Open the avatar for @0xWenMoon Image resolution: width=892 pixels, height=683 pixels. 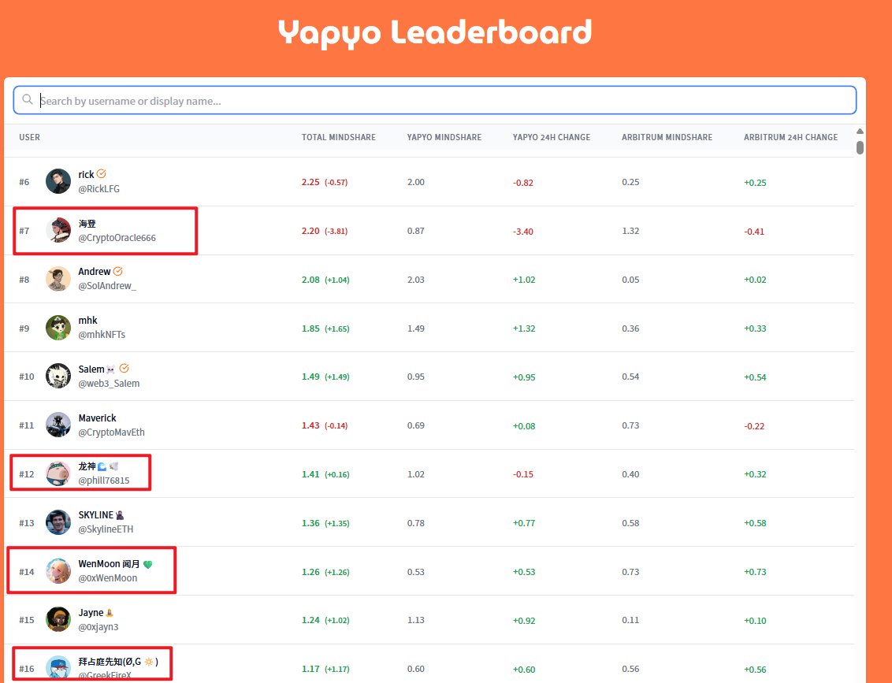click(58, 572)
